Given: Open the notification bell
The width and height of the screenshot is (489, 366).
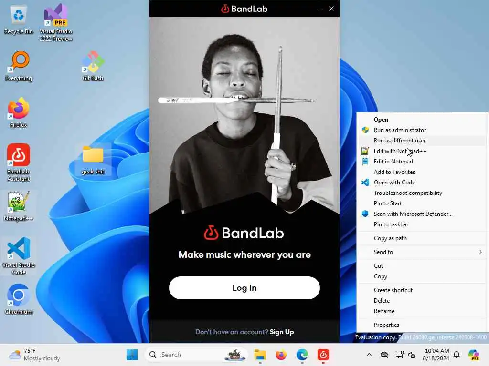Looking at the screenshot, I should click(x=457, y=355).
